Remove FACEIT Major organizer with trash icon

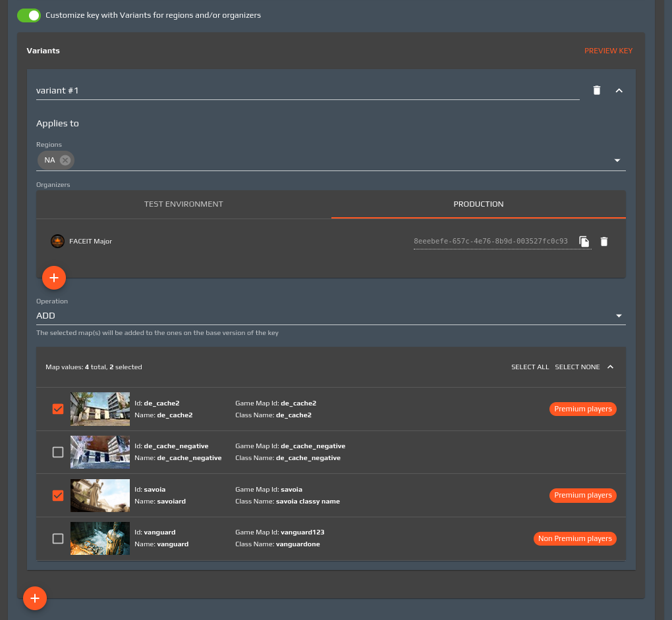pyautogui.click(x=604, y=242)
